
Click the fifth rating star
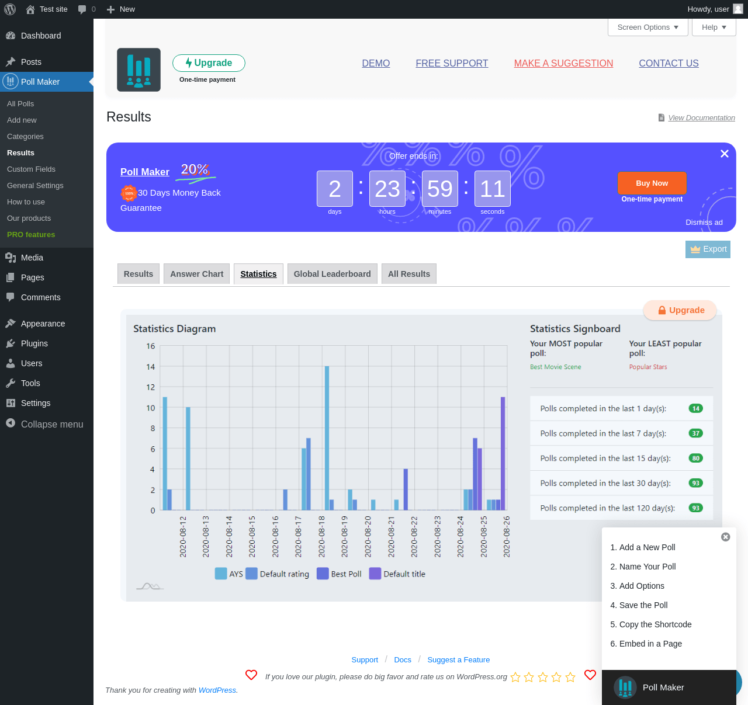(x=570, y=677)
